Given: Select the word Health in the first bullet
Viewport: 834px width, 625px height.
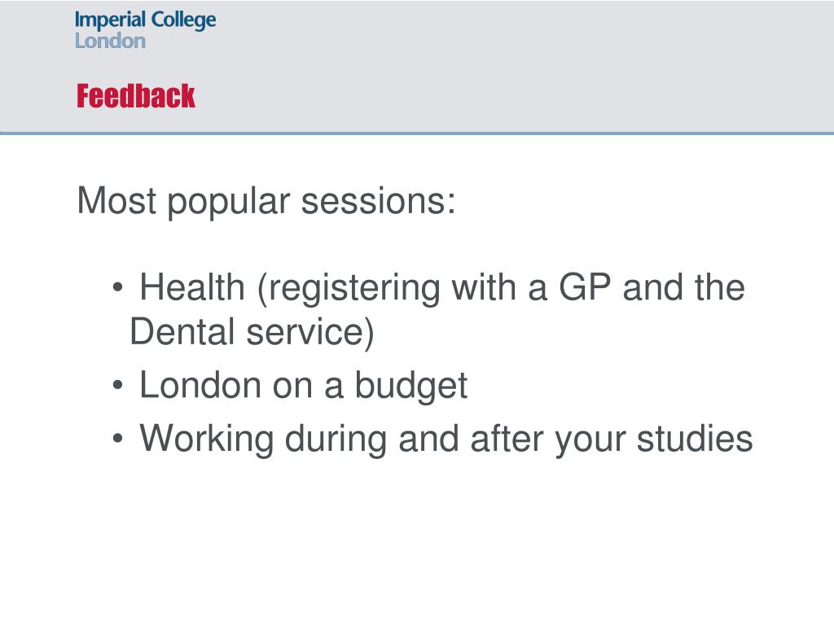Looking at the screenshot, I should coord(192,287).
